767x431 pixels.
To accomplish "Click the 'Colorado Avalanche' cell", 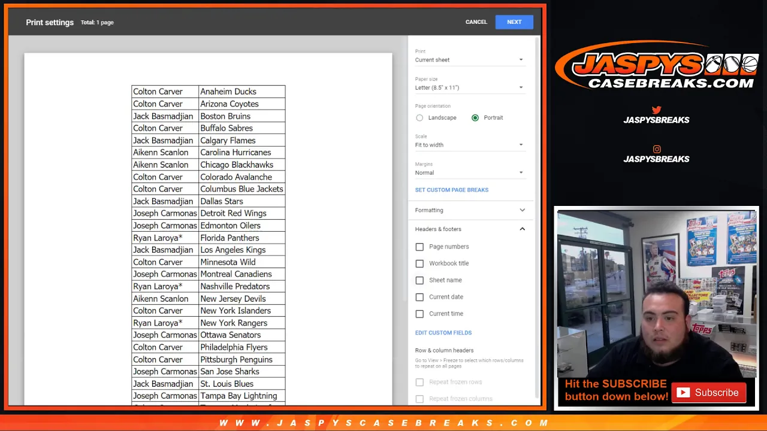I will point(242,177).
